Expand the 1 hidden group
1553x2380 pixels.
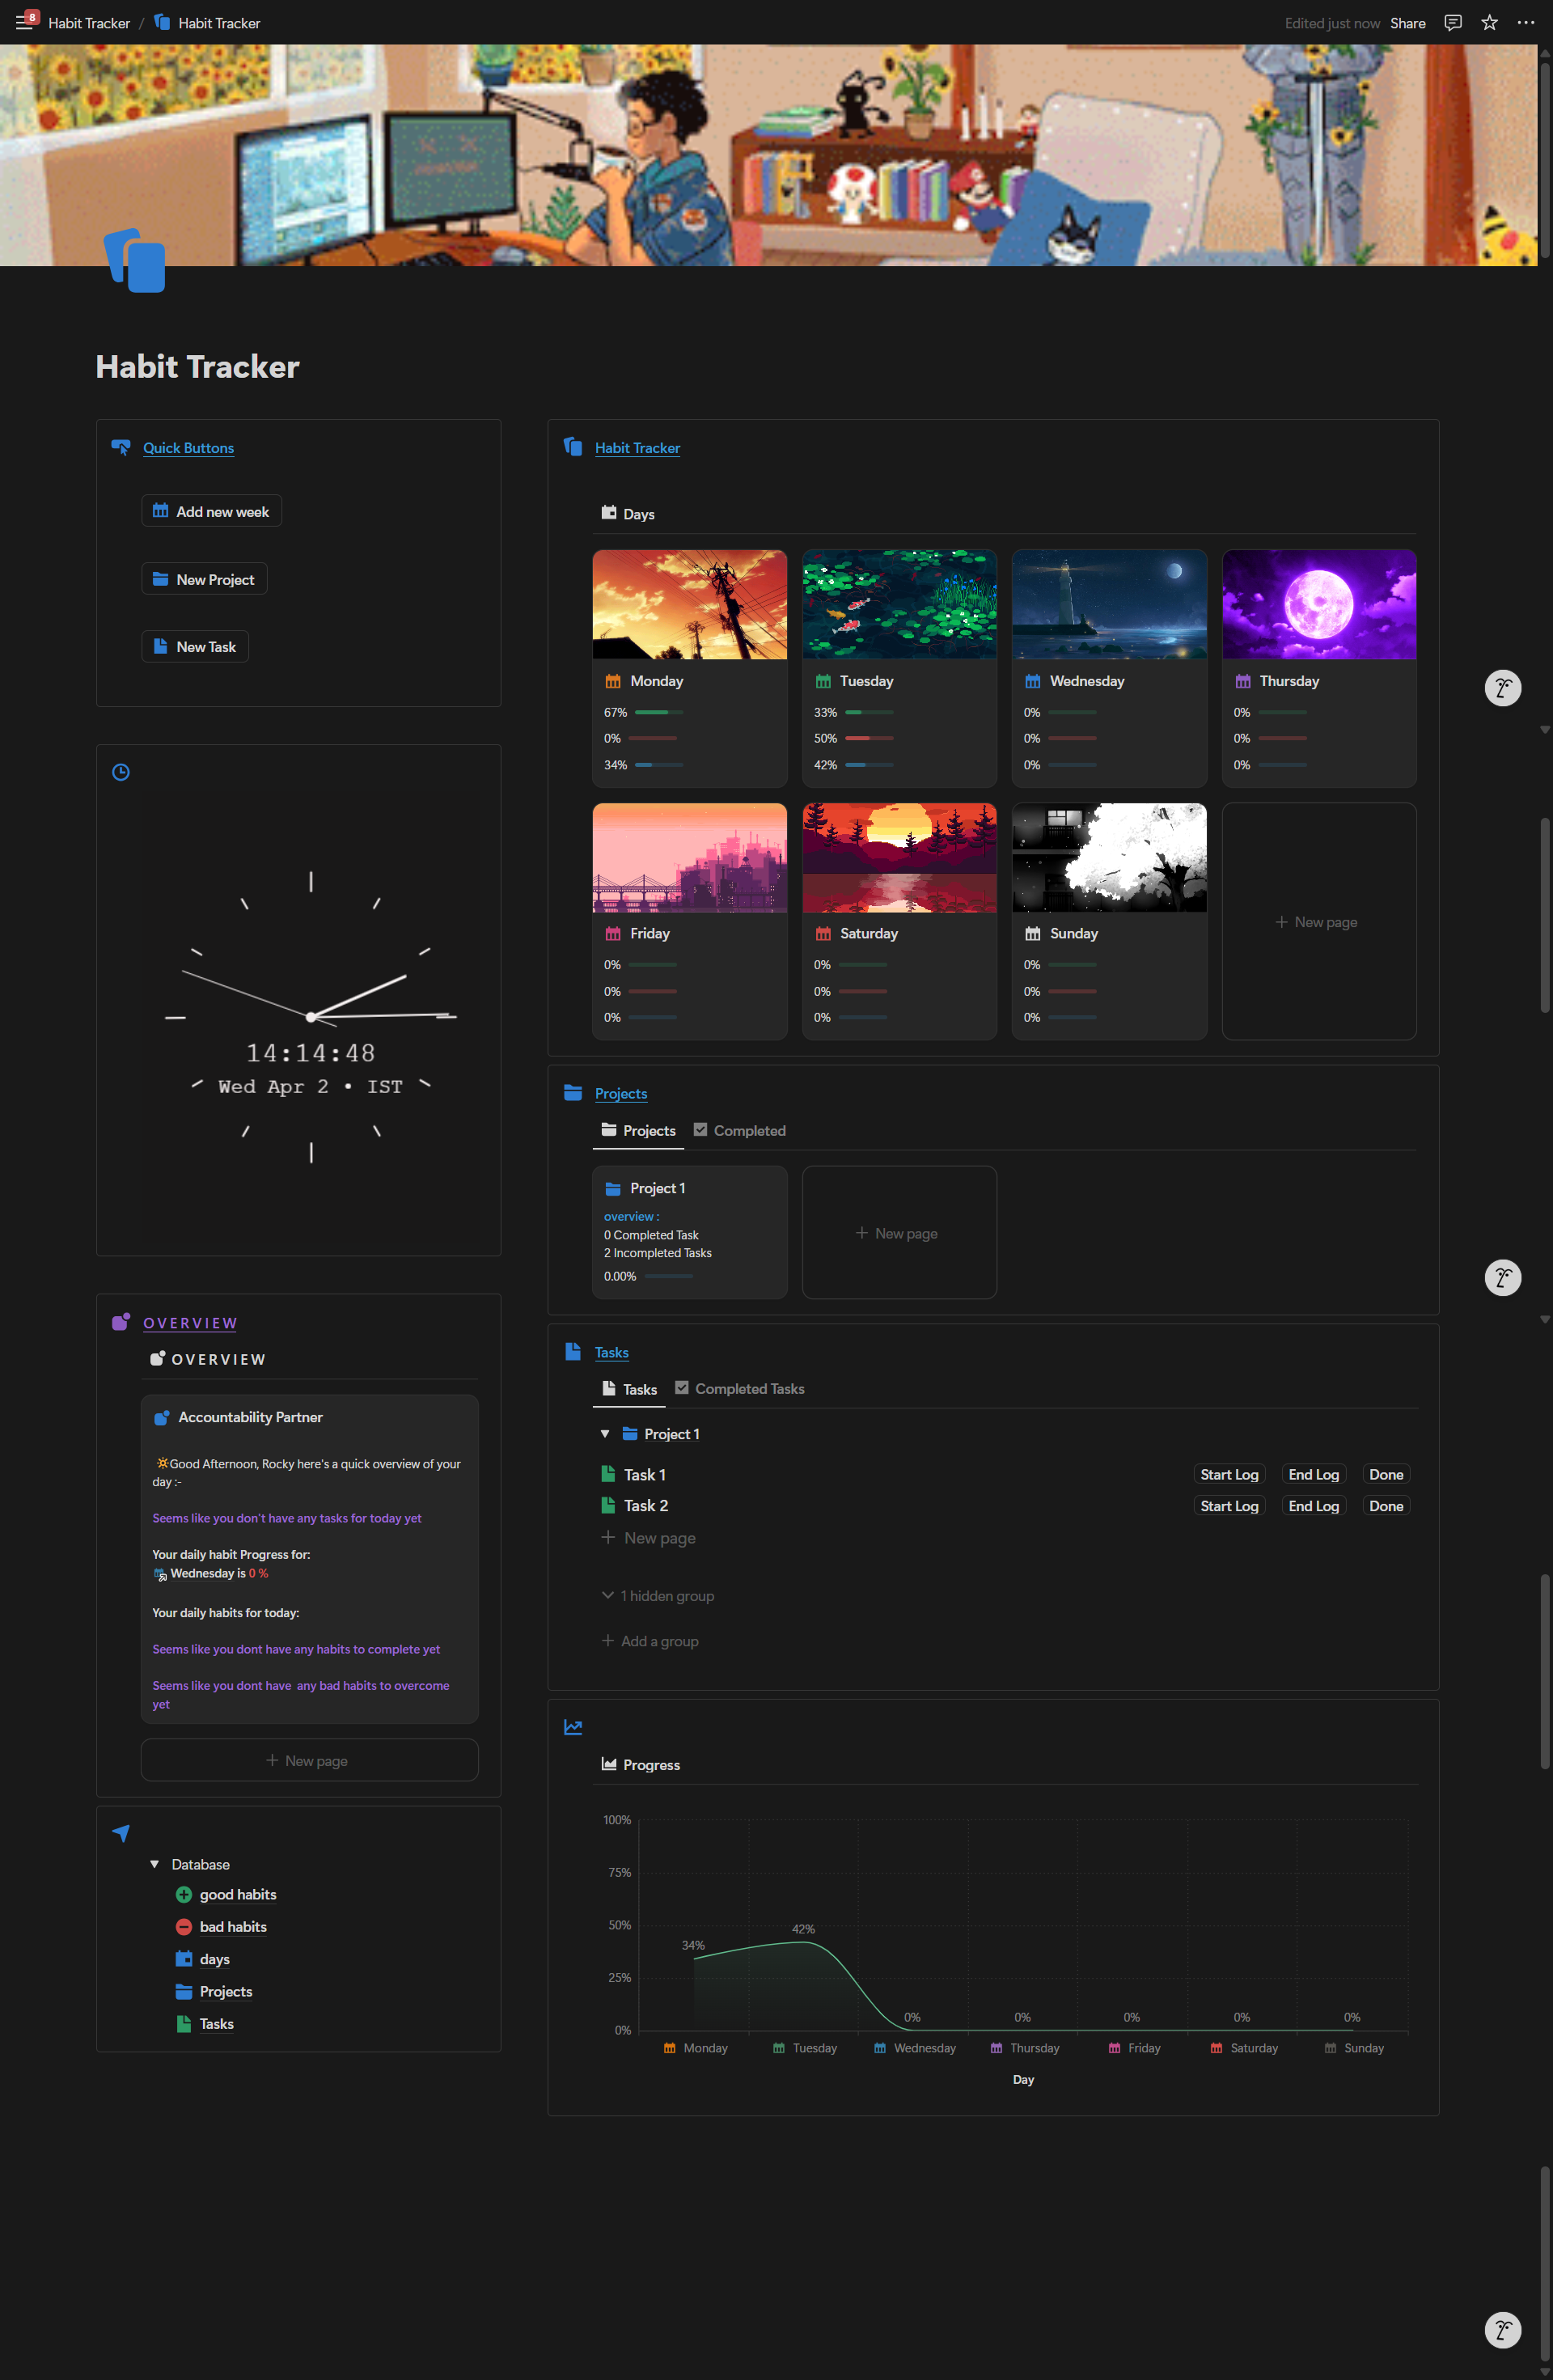(x=658, y=1595)
